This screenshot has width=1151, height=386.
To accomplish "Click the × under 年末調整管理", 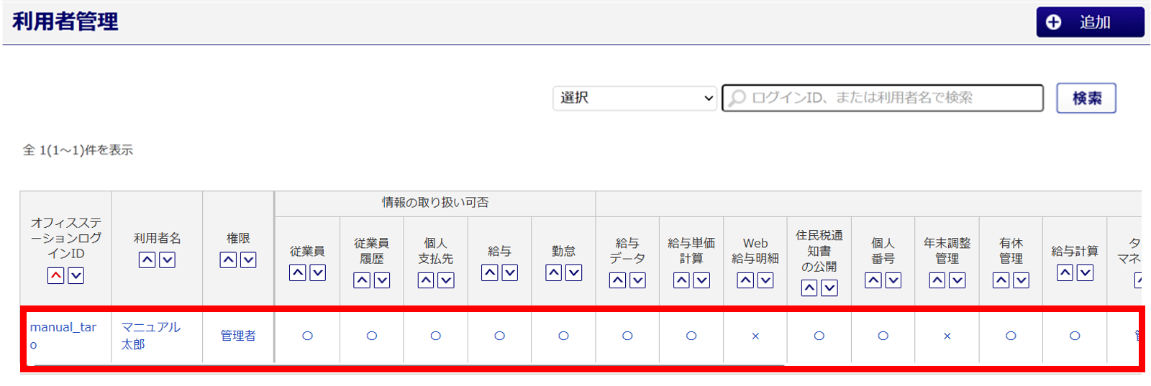I will (x=947, y=336).
